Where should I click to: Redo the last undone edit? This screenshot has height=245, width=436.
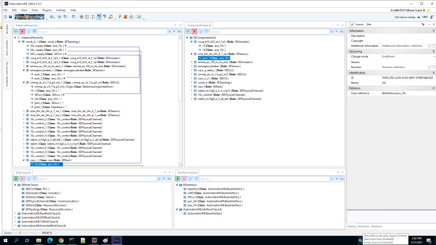(x=74, y=17)
